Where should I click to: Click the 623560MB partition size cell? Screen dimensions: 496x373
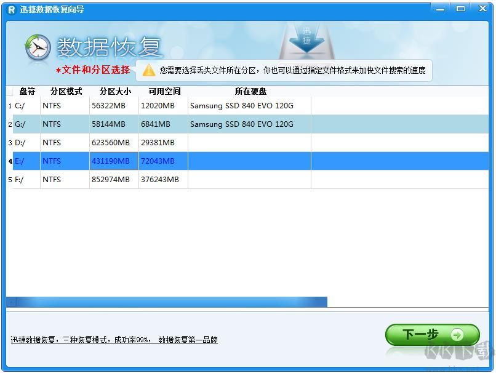114,143
